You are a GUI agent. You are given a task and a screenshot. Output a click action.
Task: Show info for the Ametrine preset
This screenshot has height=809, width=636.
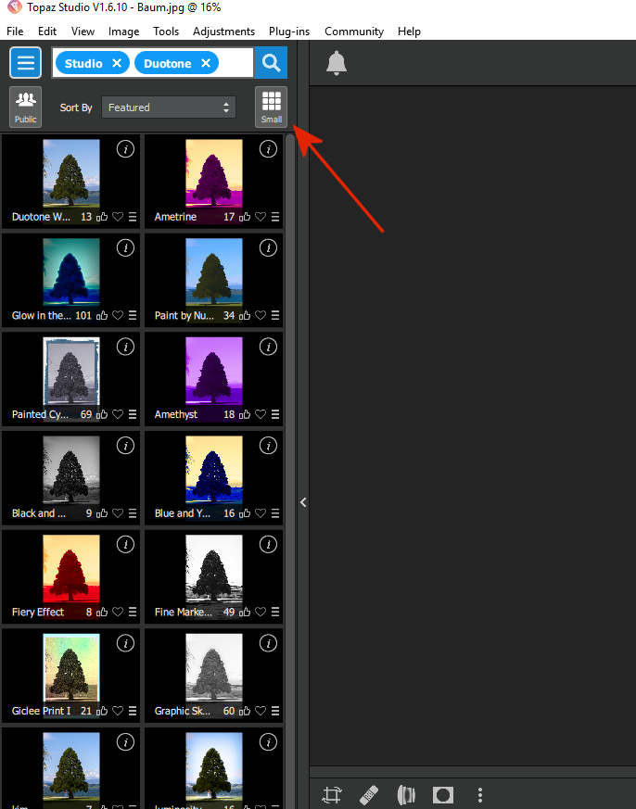(x=268, y=149)
